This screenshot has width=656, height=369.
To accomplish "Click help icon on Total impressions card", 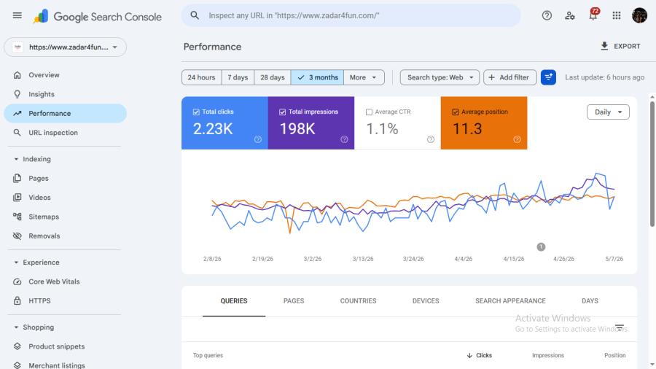I will [344, 139].
